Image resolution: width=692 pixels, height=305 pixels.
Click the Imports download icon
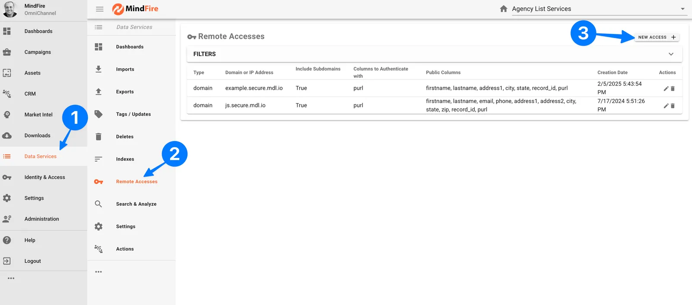pyautogui.click(x=99, y=69)
